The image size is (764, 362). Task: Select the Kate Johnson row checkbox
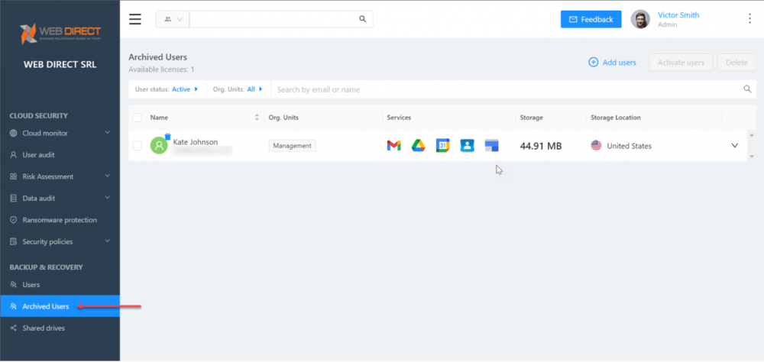[138, 146]
